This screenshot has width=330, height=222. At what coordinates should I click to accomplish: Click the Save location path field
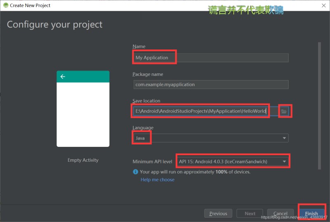(205, 111)
